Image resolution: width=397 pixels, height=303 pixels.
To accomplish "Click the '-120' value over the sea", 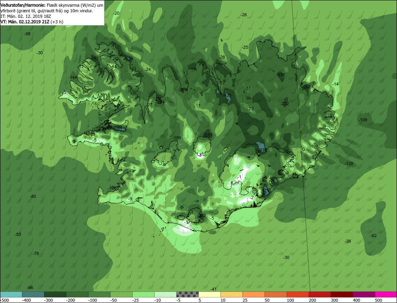I will pyautogui.click(x=349, y=164).
